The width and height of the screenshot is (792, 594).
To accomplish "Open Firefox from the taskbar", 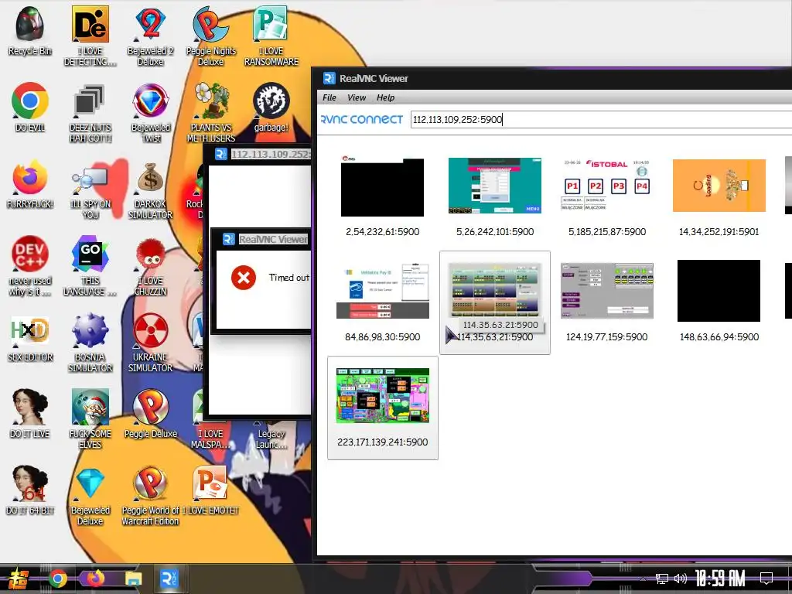I will coord(95,579).
